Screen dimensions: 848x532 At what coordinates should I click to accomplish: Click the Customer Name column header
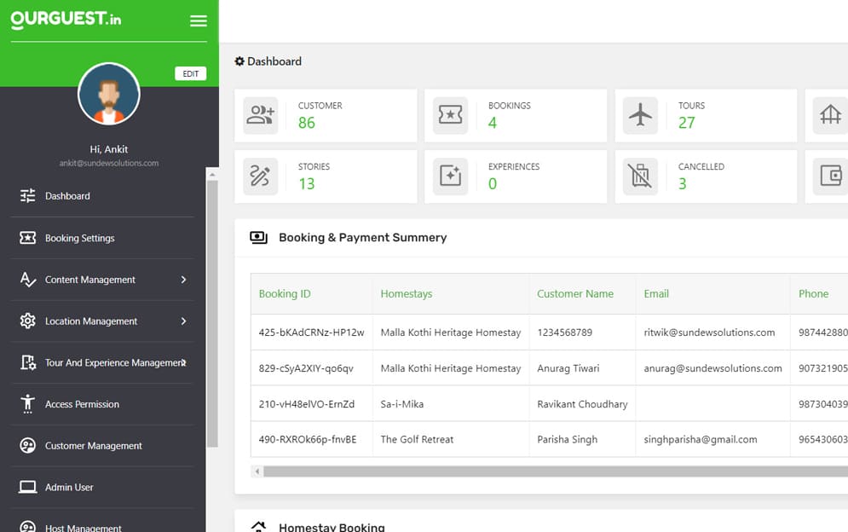click(575, 294)
